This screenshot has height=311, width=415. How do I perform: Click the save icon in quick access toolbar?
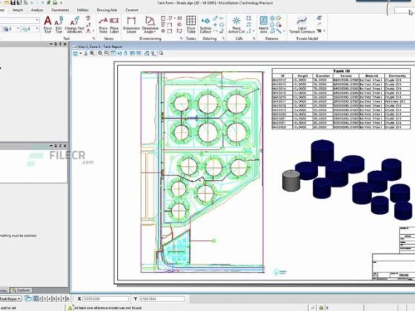pos(13,3)
